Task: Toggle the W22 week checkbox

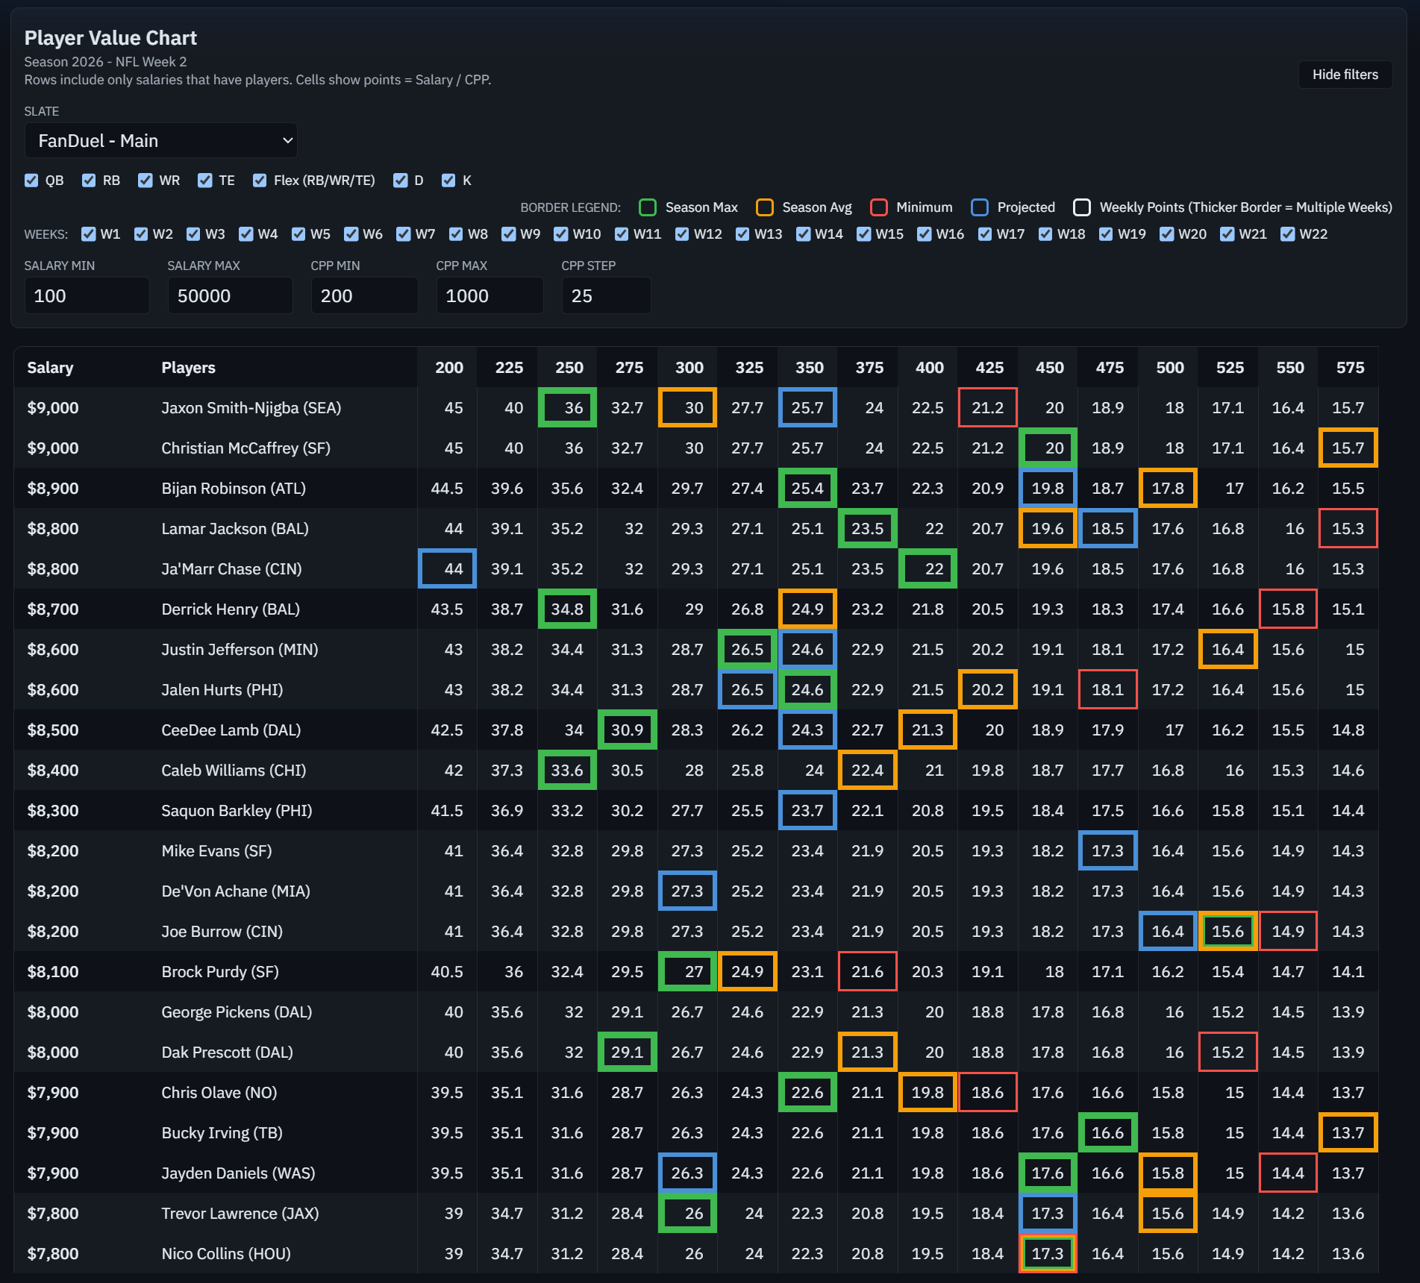Action: point(1287,234)
